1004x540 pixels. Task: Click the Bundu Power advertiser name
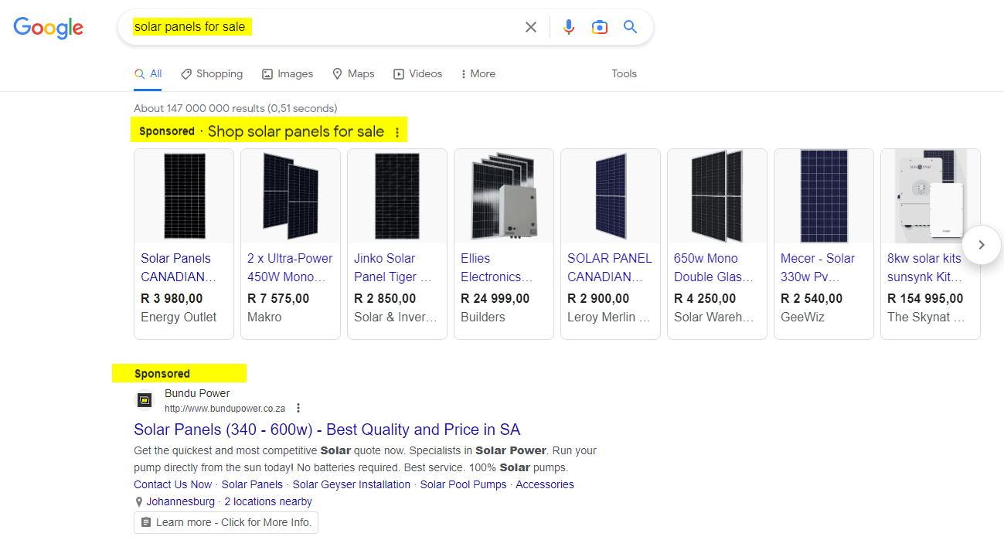click(x=197, y=393)
